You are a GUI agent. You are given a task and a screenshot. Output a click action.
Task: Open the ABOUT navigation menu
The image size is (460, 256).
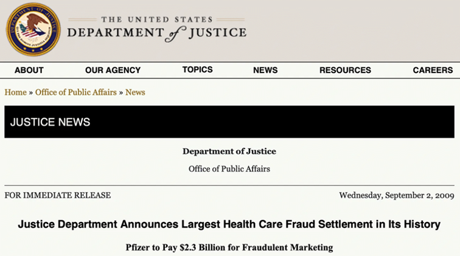pyautogui.click(x=29, y=70)
